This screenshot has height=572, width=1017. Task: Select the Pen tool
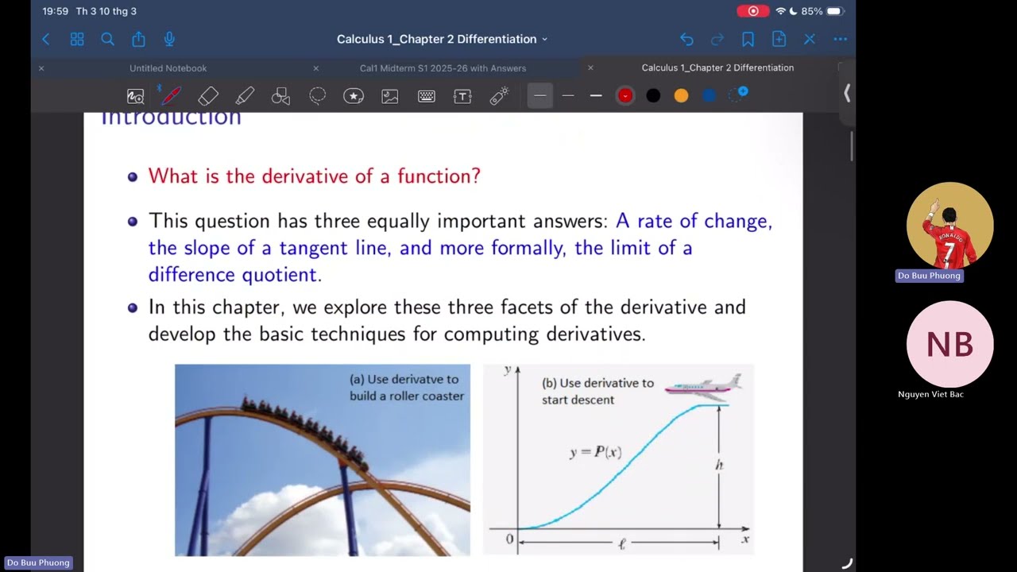[171, 96]
